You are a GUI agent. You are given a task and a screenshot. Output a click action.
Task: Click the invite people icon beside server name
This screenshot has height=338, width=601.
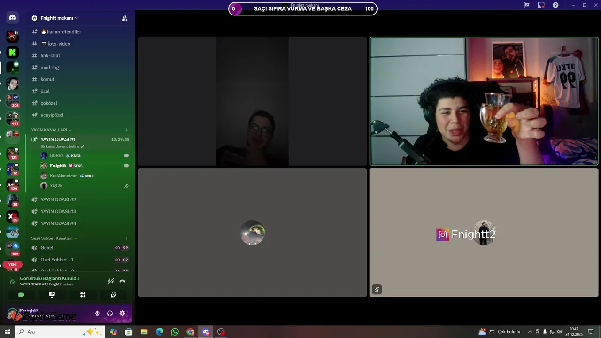click(x=124, y=18)
